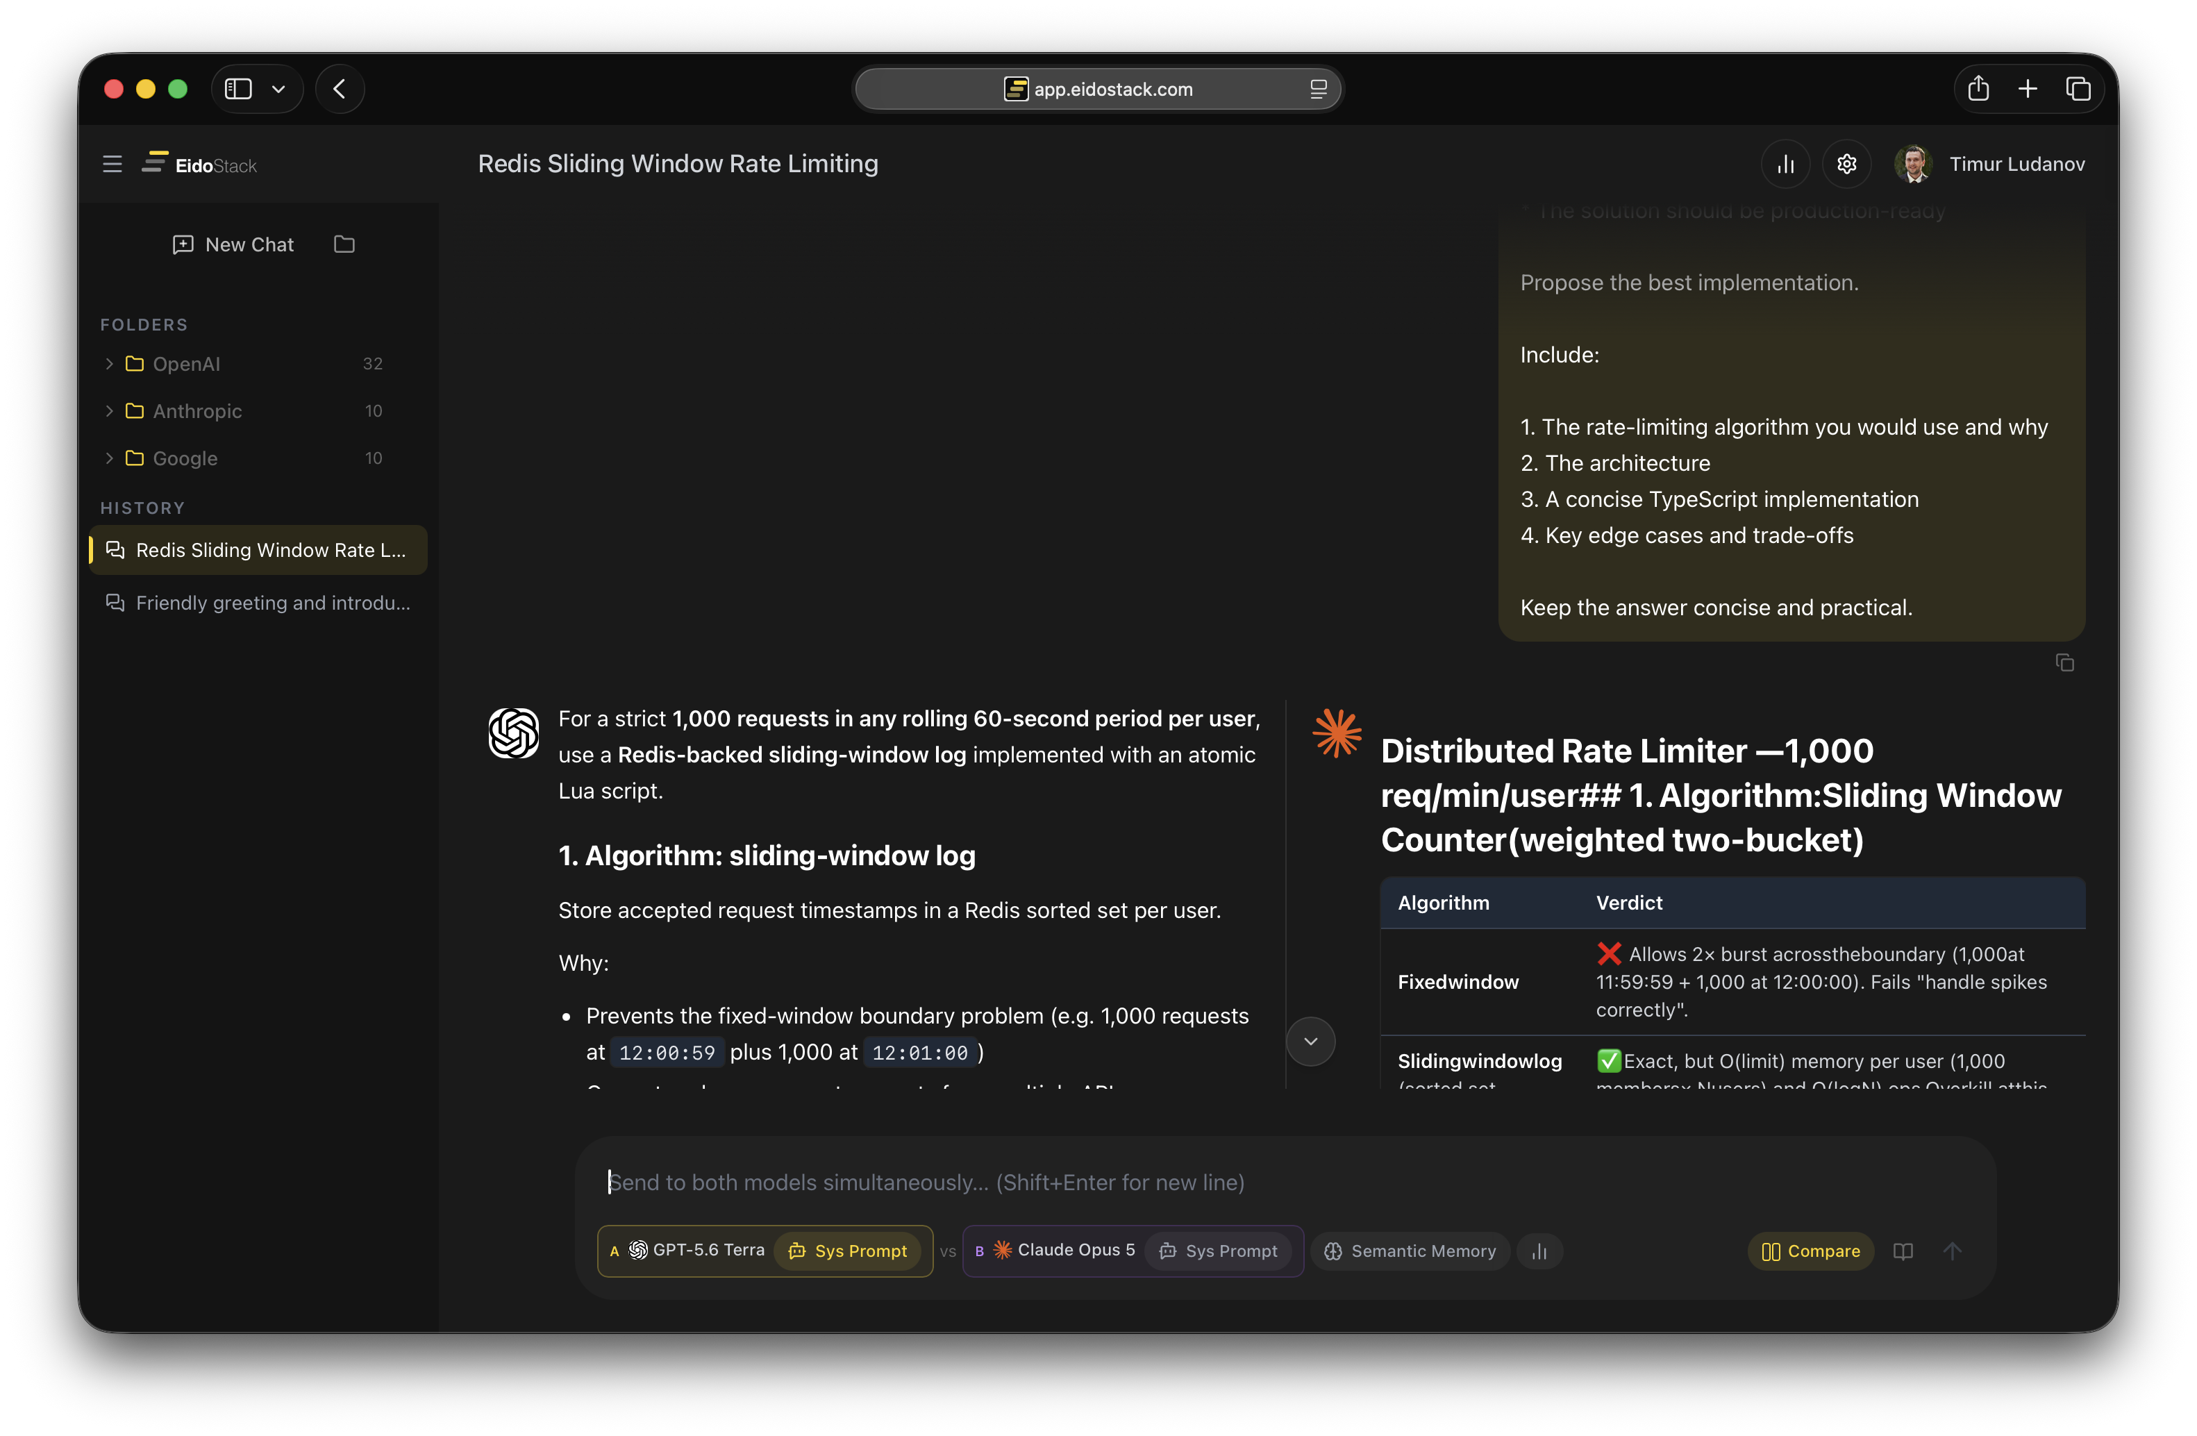The width and height of the screenshot is (2197, 1436).
Task: Copy the user prompt message
Action: click(x=2065, y=662)
